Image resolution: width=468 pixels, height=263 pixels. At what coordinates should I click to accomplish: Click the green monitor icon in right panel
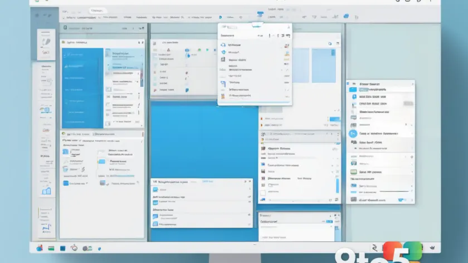(354, 172)
